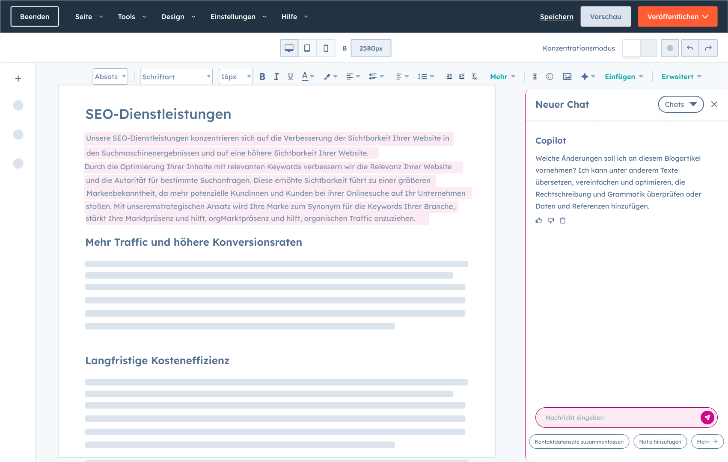The height and width of the screenshot is (462, 728).
Task: Toggle bold formatting
Action: click(262, 77)
